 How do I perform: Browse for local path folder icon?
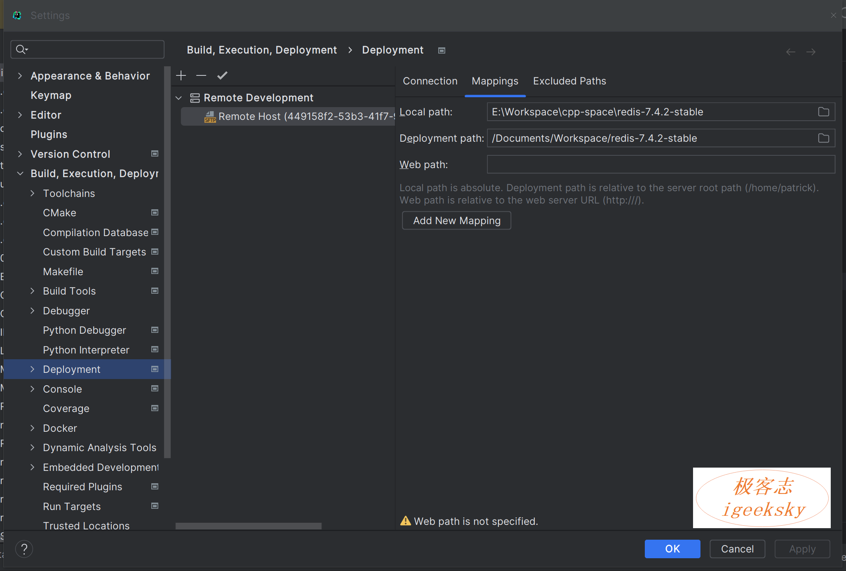click(823, 112)
